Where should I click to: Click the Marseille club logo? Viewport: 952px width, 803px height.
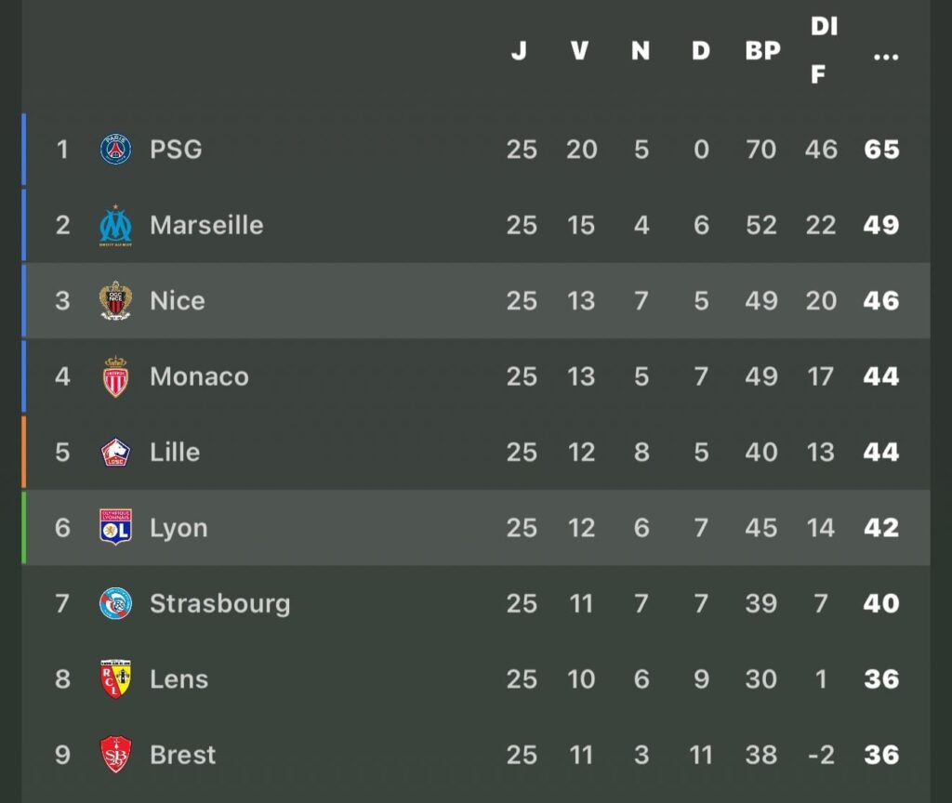coord(115,225)
